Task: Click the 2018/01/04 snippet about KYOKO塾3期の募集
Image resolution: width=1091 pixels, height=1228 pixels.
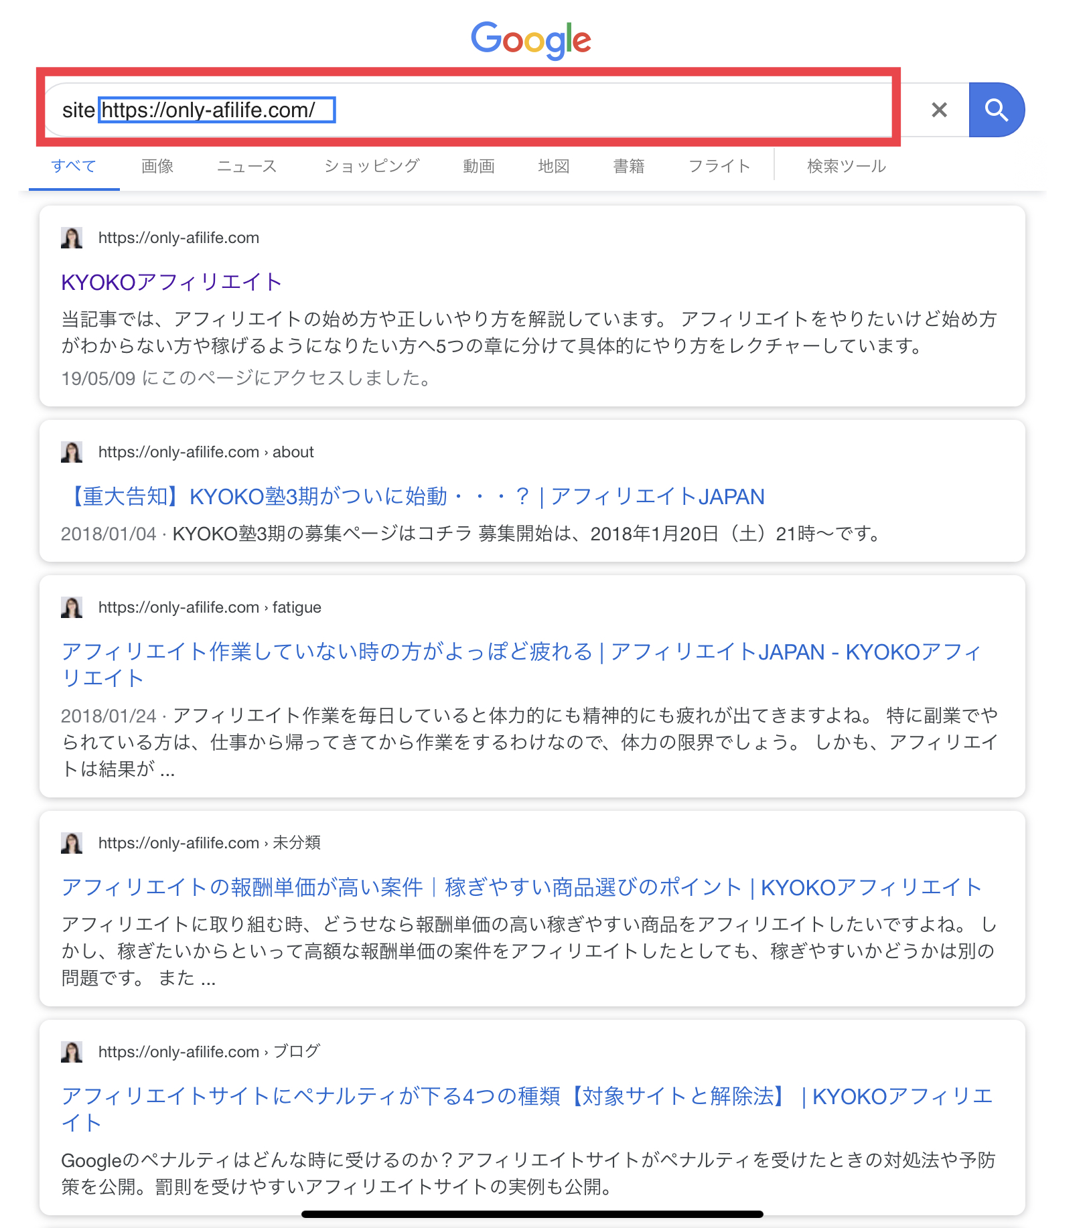Action: [471, 534]
